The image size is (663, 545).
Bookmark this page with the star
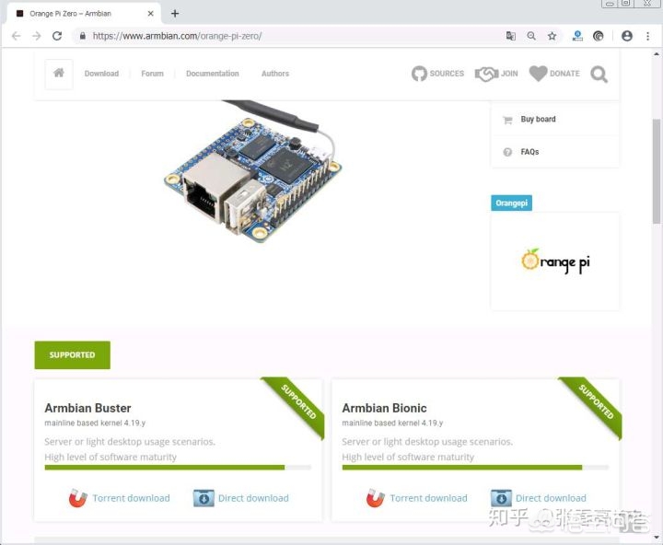click(552, 36)
